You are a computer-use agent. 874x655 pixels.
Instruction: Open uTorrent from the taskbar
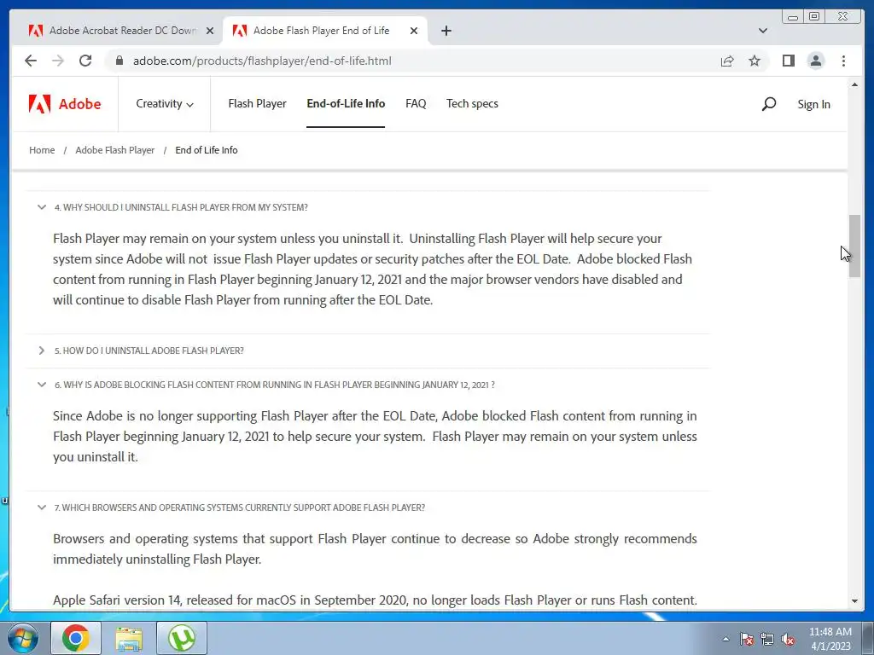(182, 638)
